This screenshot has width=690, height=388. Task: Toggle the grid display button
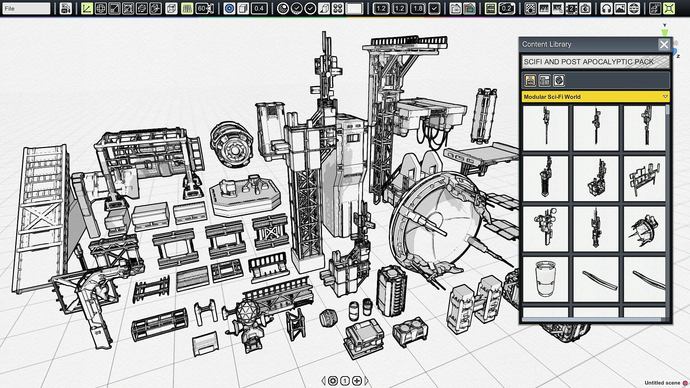pyautogui.click(x=187, y=8)
